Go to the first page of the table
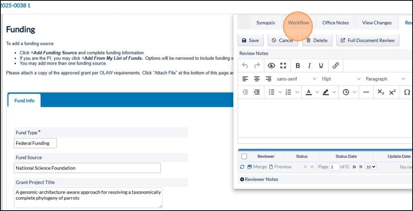The image size is (413, 211). pos(306,167)
